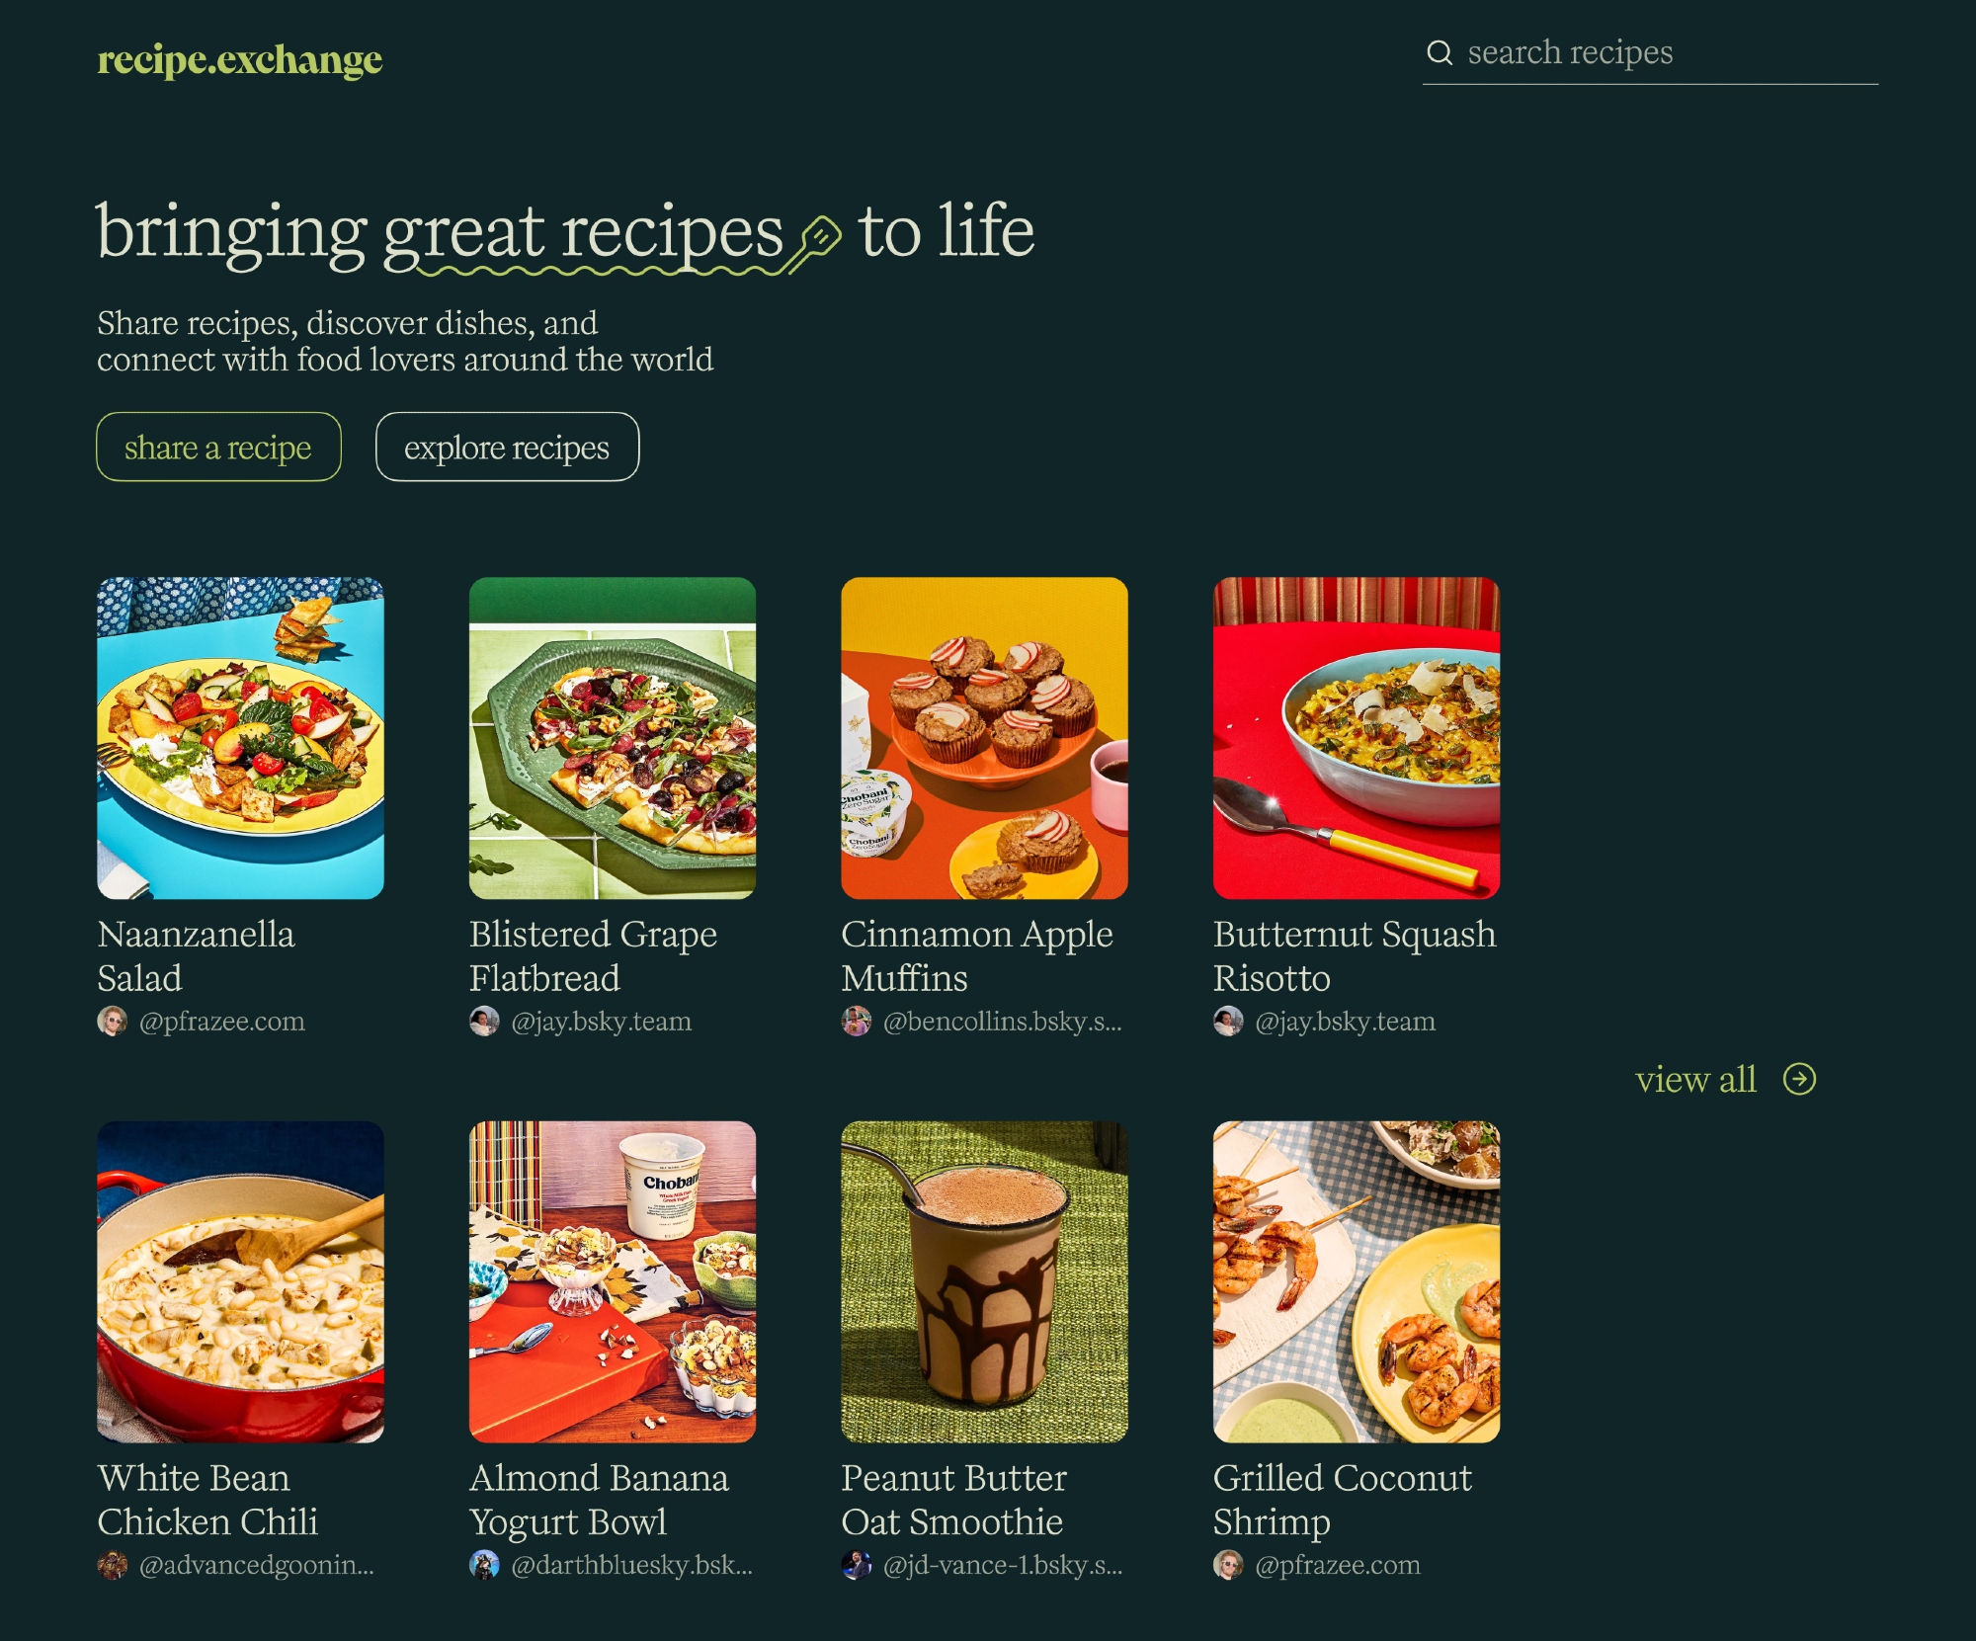This screenshot has width=1976, height=1641.
Task: Select the Peanut Butter Oat Smoothie image
Action: pyautogui.click(x=984, y=1281)
